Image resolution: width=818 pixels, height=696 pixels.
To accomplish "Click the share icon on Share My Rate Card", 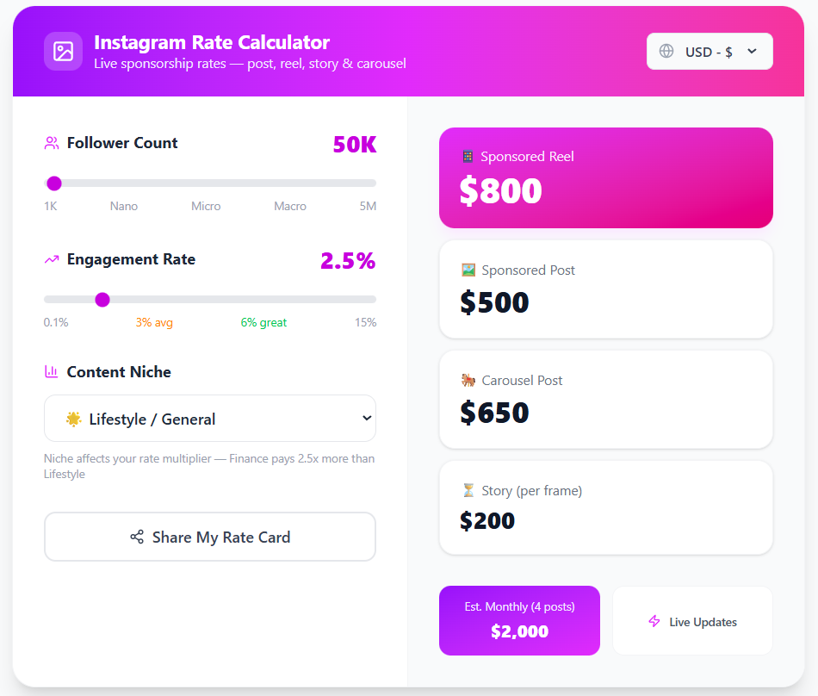I will click(137, 536).
